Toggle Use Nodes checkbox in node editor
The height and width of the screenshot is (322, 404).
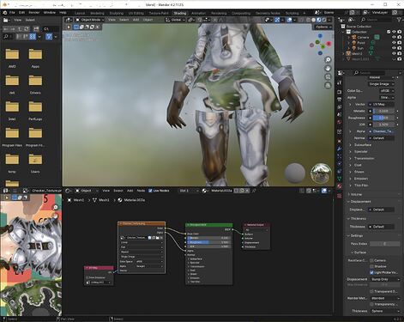[150, 191]
